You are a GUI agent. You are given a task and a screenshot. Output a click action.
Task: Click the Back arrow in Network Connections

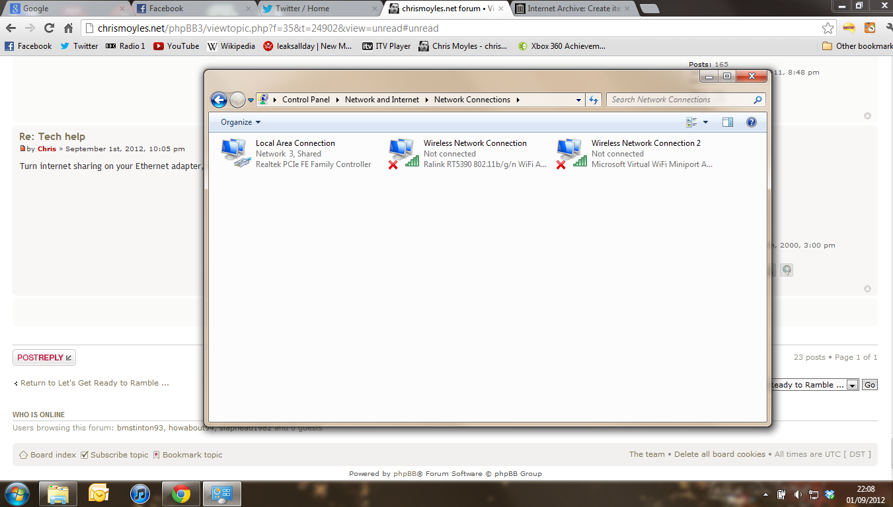tap(219, 100)
